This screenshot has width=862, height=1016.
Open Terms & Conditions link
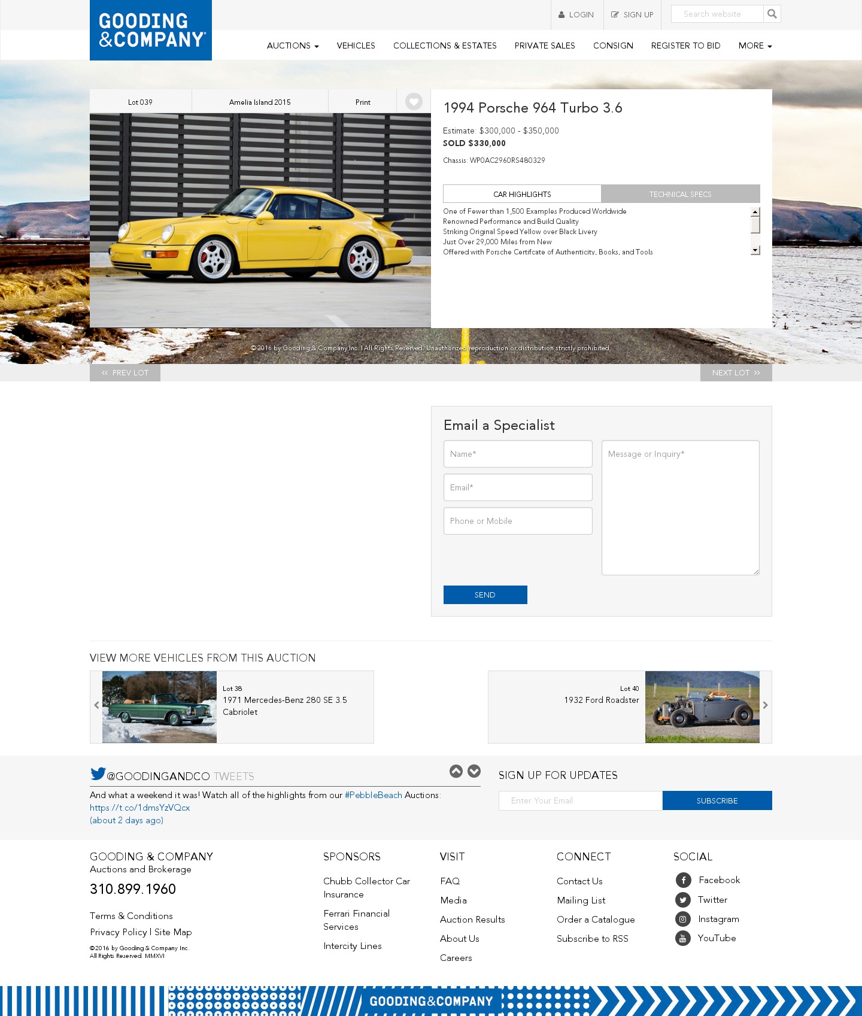[x=131, y=916]
